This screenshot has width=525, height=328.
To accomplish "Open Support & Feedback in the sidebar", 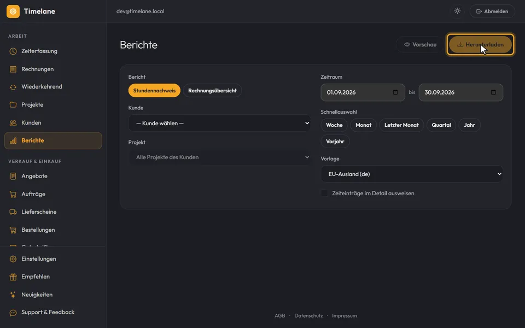I will pos(53,313).
